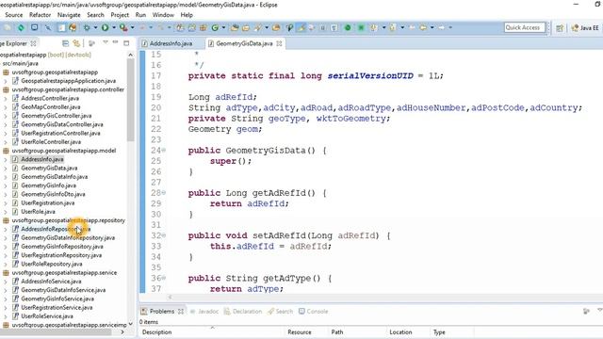
Task: Switch to the Console tab
Action: tap(314, 312)
